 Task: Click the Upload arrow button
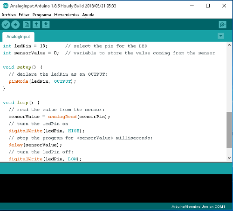(x=15, y=25)
